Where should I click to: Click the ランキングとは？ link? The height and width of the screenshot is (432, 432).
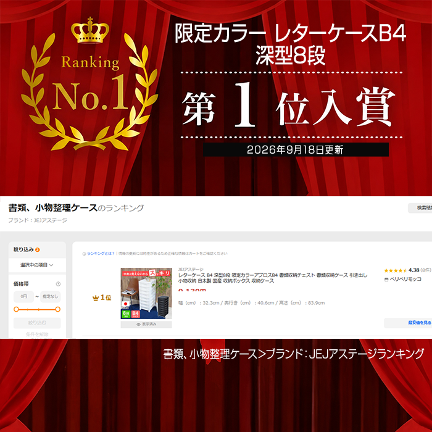(x=101, y=254)
